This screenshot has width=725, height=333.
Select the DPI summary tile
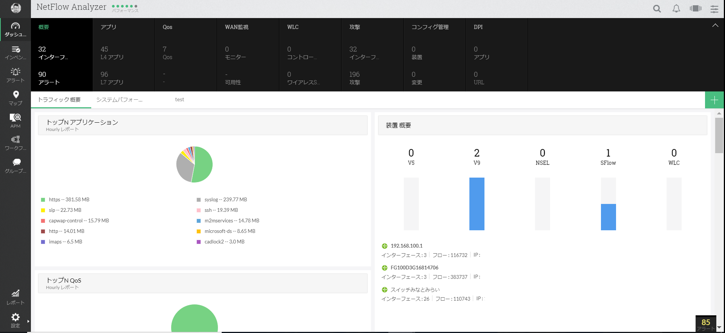(x=497, y=55)
